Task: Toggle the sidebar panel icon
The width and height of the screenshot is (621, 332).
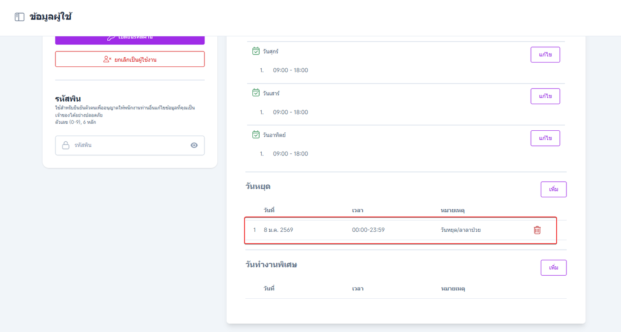Action: pyautogui.click(x=20, y=17)
